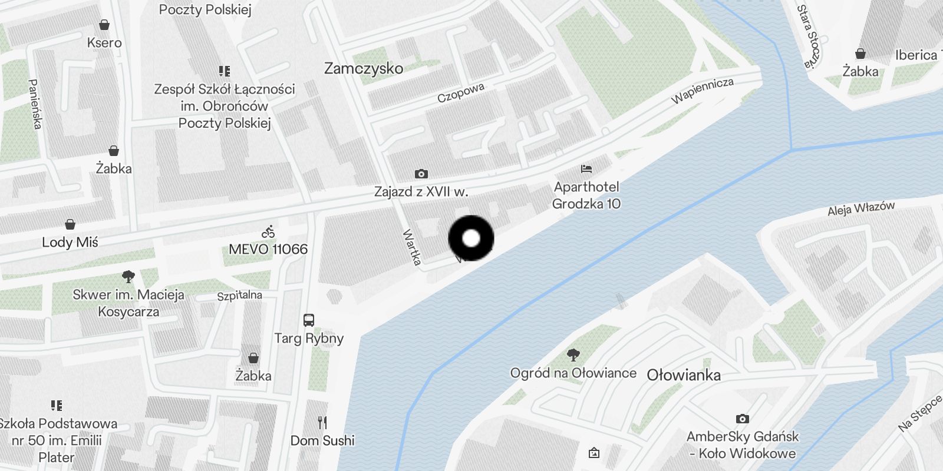
Task: Select the Zamczysko neighborhood label
Action: 364,68
